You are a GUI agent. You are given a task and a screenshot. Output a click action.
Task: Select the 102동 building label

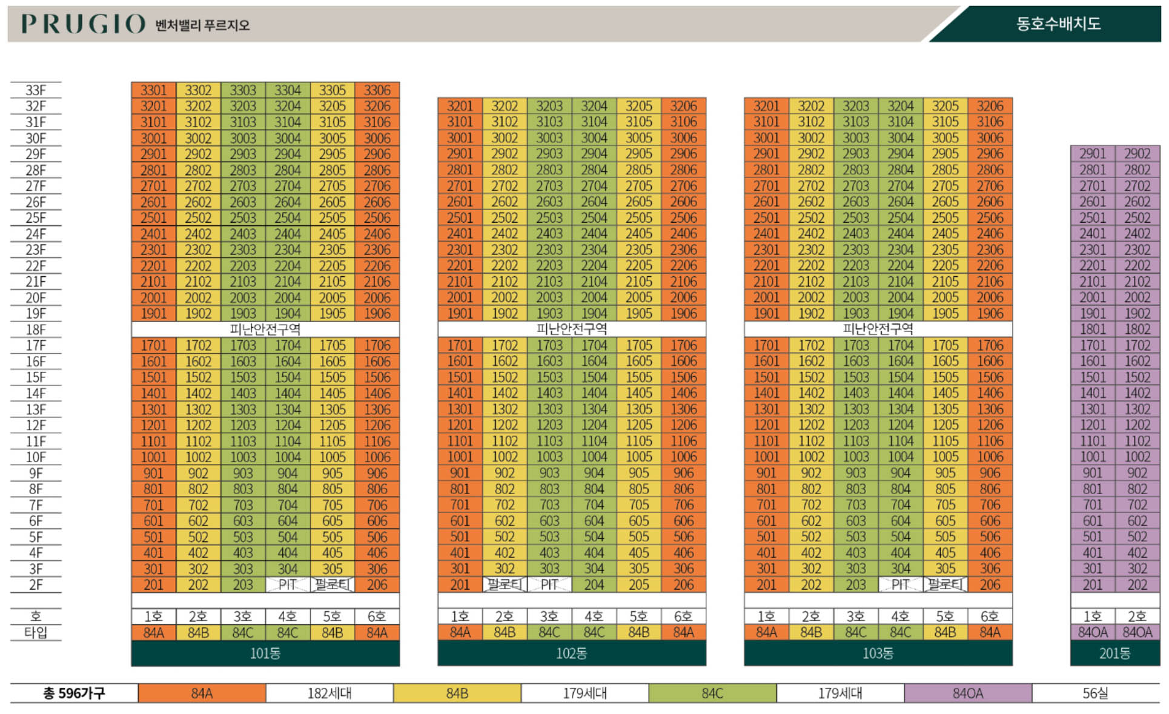click(x=571, y=653)
